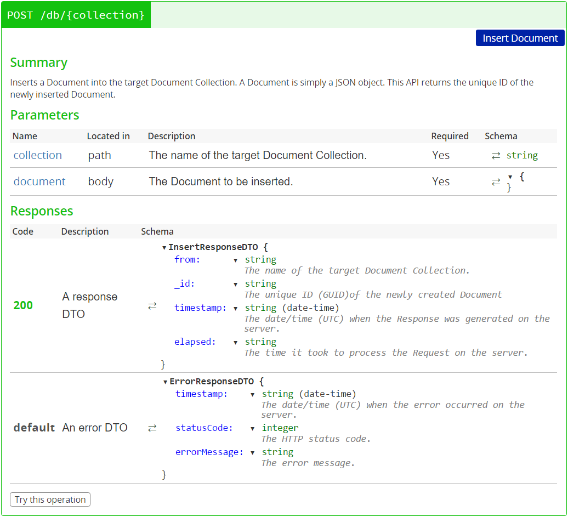This screenshot has height=517, width=568.
Task: Open the document parameter link
Action: point(39,181)
